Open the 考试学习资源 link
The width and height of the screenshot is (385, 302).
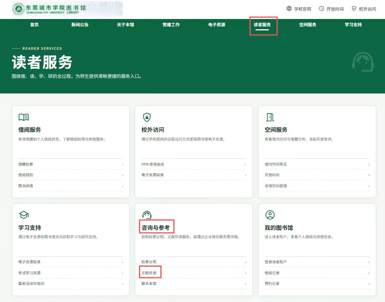(30, 273)
